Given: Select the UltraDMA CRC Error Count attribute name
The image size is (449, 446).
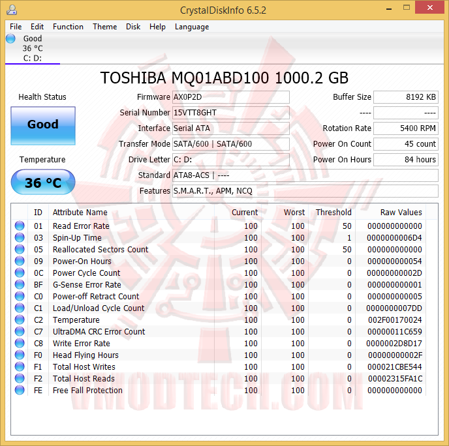Looking at the screenshot, I should click(99, 332).
